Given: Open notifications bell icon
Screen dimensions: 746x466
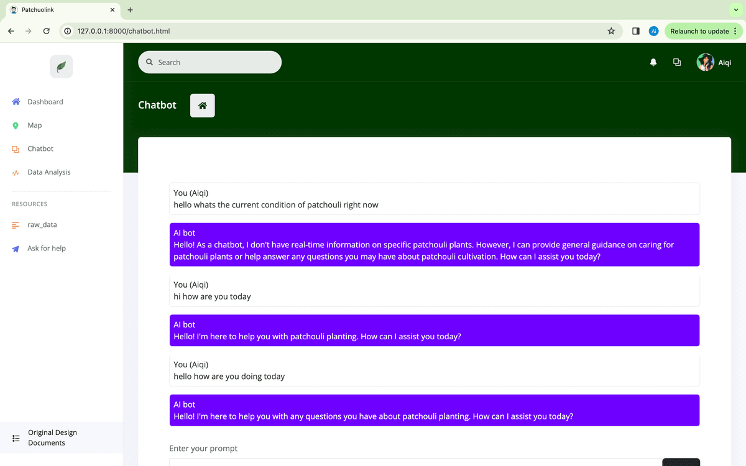Looking at the screenshot, I should [653, 62].
